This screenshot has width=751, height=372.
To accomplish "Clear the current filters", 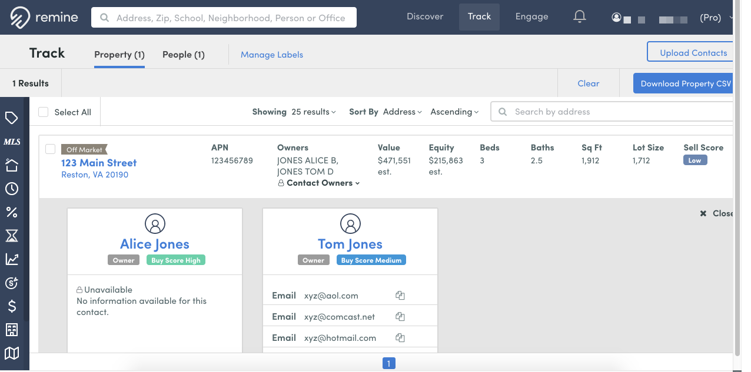I will point(589,83).
